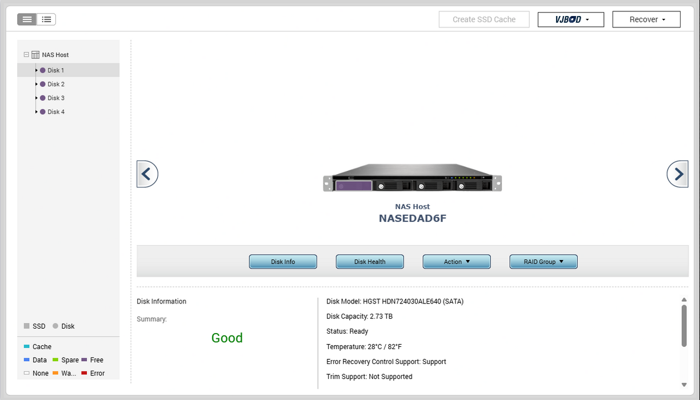Click the Disk Information heading

(x=162, y=301)
